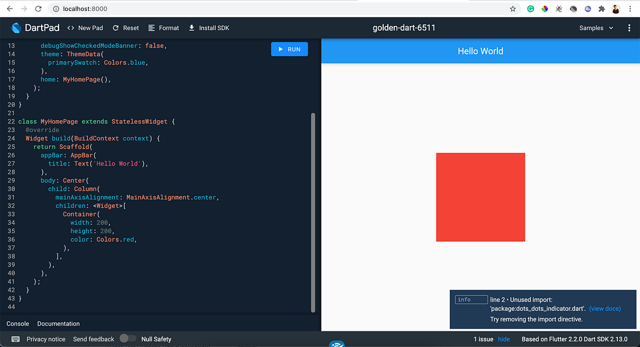The width and height of the screenshot is (640, 347).
Task: Click the Send feedback link
Action: [93, 339]
